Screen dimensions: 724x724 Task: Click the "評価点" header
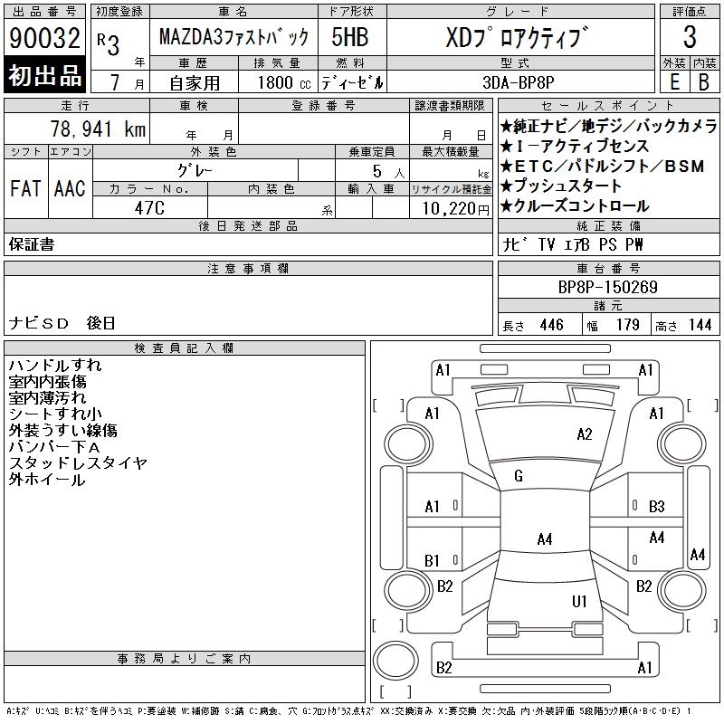click(690, 11)
